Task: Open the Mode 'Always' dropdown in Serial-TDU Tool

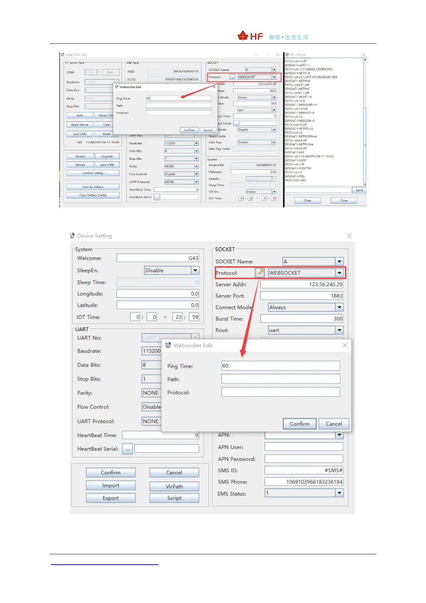Action: 274,97
